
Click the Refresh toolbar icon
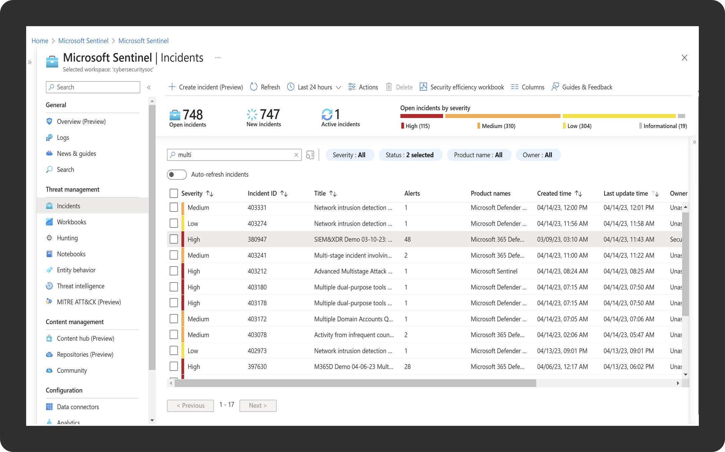tap(254, 87)
